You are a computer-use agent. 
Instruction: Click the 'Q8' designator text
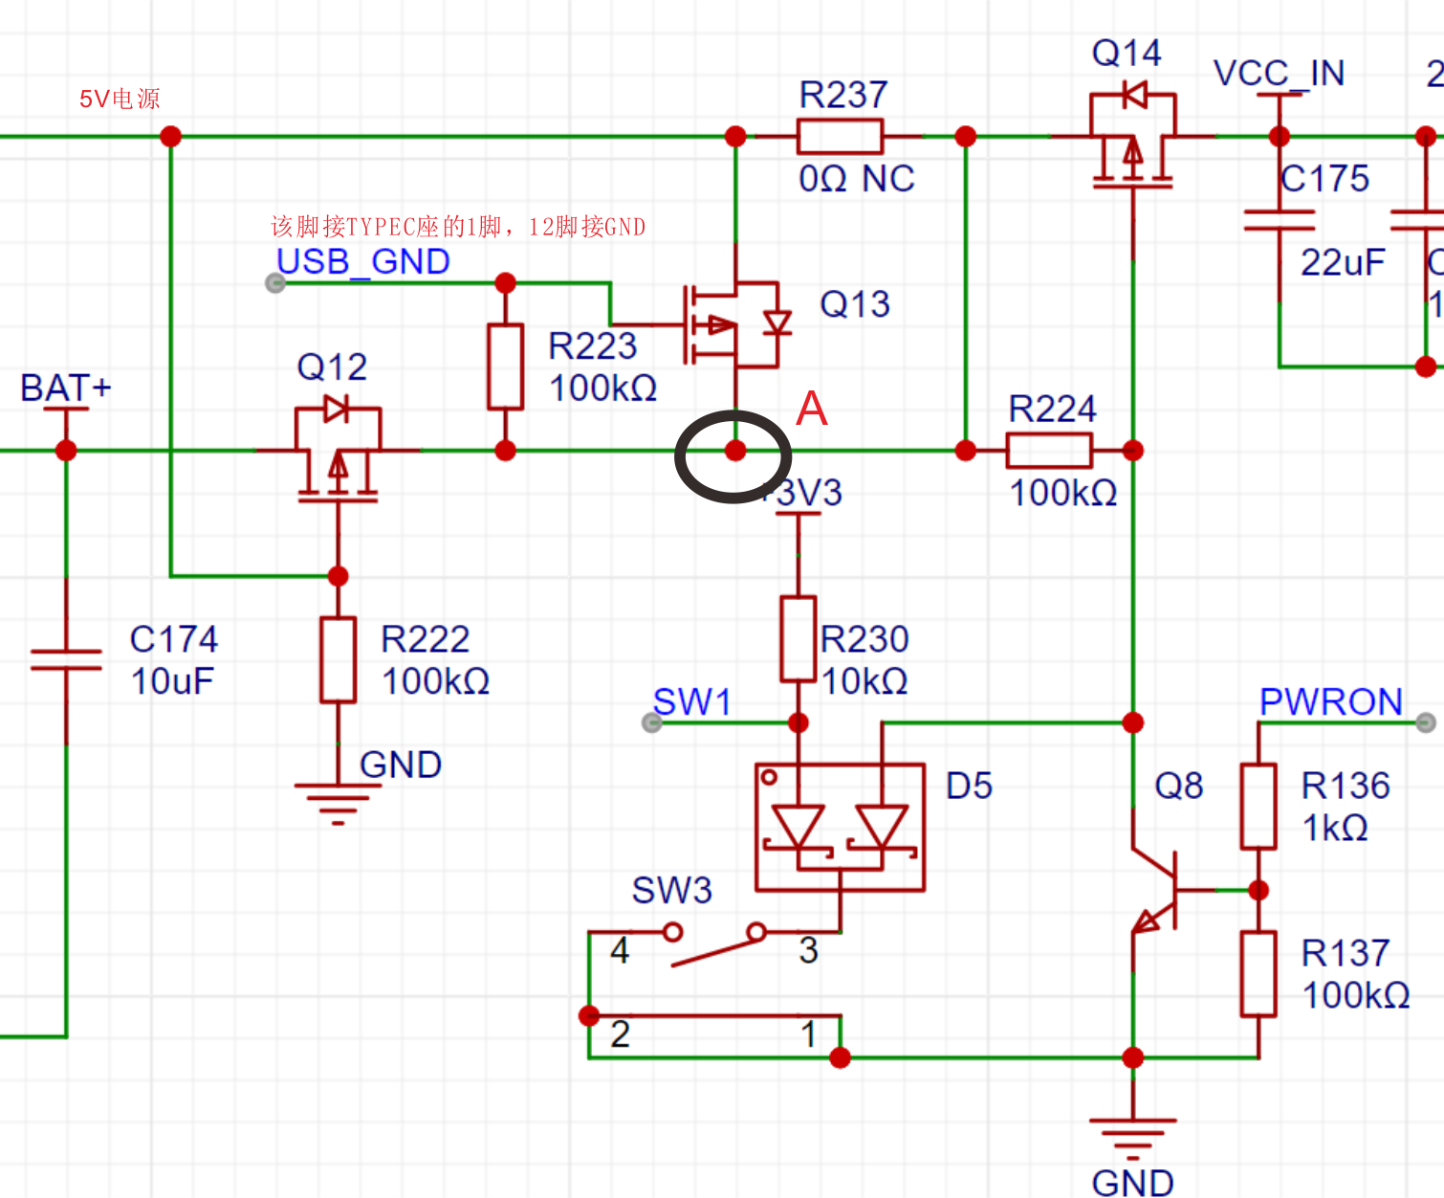1178,786
